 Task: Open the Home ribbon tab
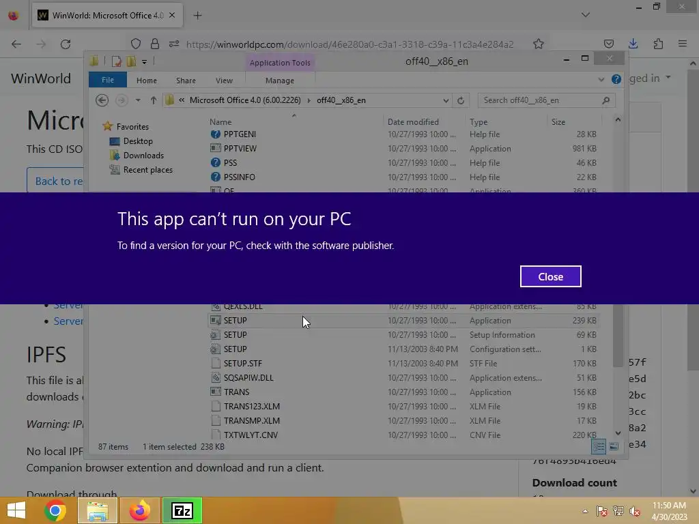[x=147, y=81]
